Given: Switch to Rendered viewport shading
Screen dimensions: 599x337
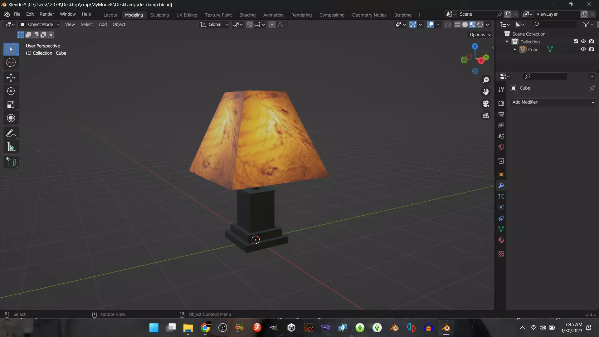Looking at the screenshot, I should click(480, 25).
